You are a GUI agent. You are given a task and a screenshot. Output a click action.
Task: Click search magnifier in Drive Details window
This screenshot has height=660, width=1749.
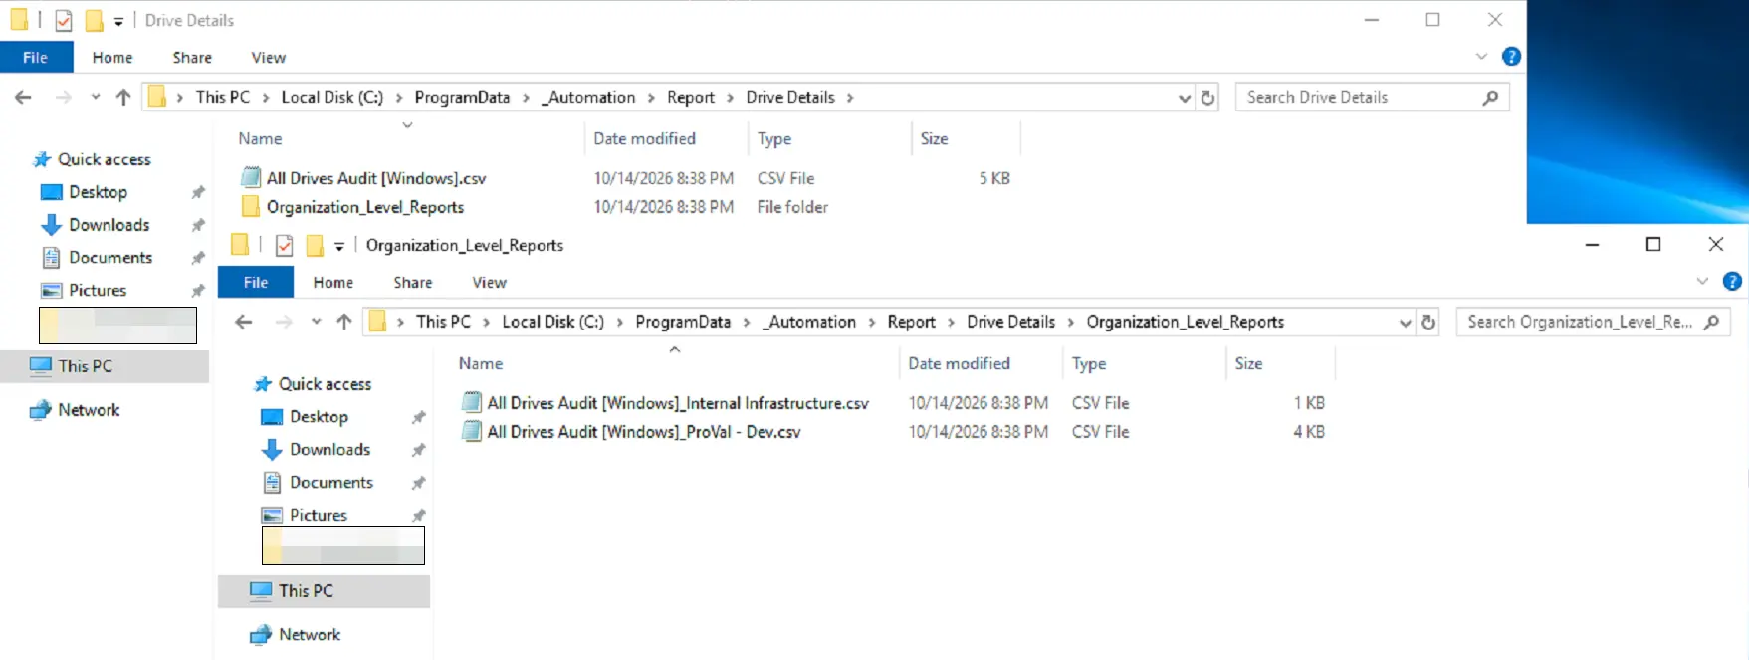point(1490,97)
